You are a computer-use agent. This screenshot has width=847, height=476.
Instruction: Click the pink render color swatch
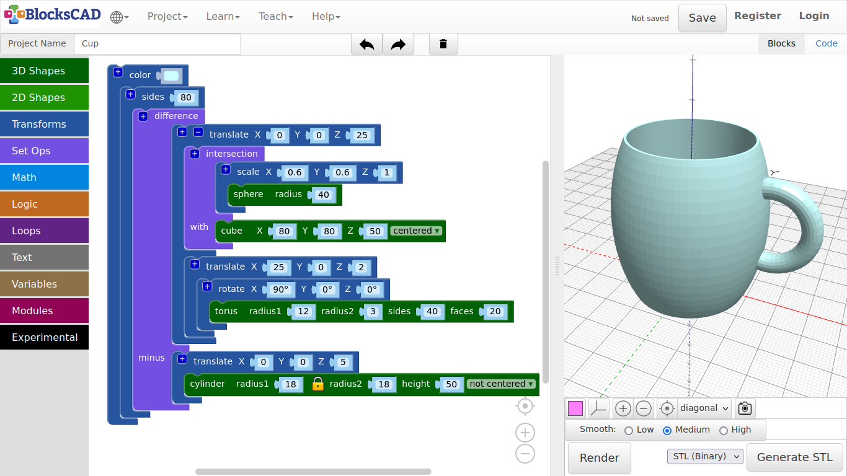click(x=575, y=408)
